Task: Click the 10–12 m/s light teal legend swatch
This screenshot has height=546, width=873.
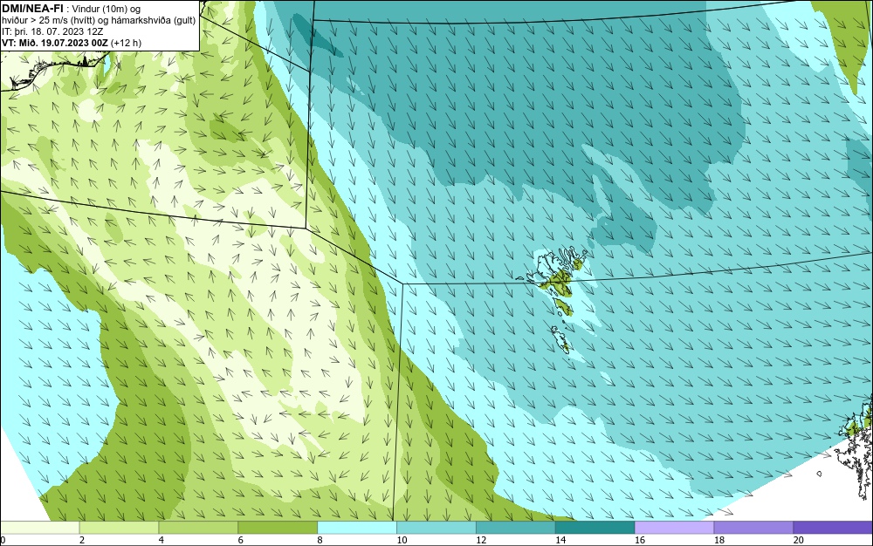Action: click(436, 527)
